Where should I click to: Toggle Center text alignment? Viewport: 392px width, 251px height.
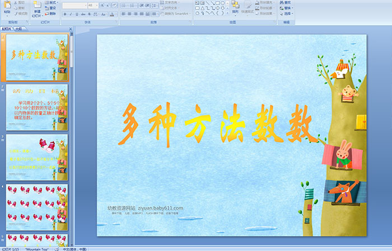pos(129,14)
